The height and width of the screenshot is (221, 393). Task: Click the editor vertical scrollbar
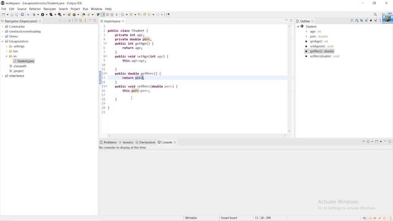(289, 78)
